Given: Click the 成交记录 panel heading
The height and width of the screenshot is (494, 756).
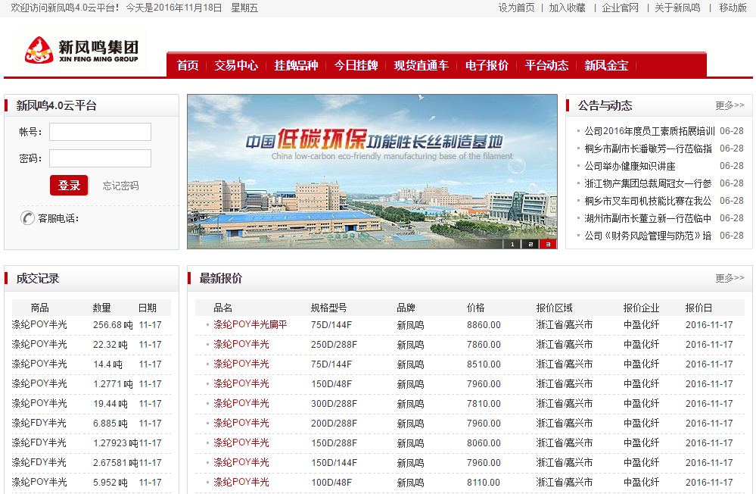Looking at the screenshot, I should 38,278.
